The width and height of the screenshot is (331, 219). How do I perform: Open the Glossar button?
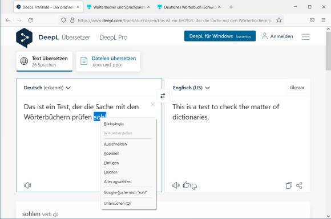[297, 88]
